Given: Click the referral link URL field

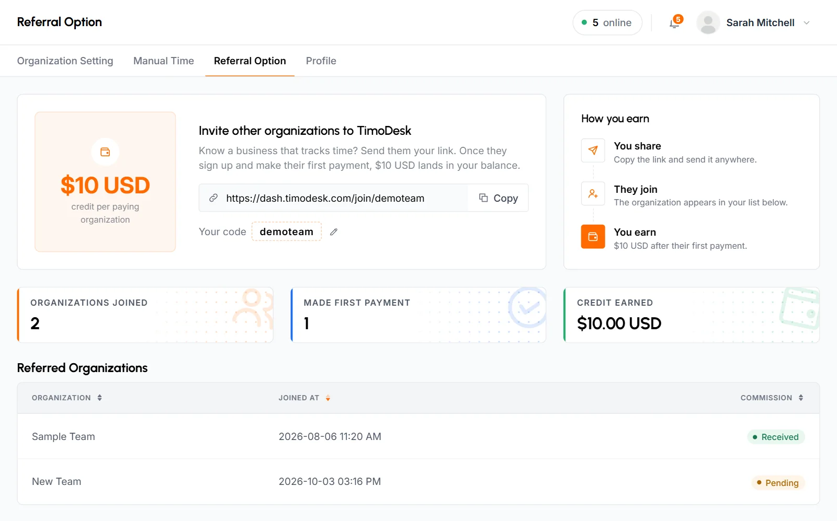Looking at the screenshot, I should [x=334, y=198].
